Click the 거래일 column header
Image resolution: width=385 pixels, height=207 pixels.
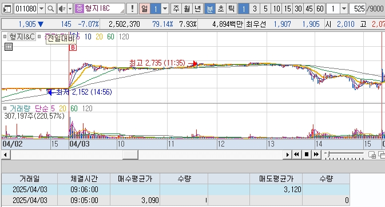(x=30, y=178)
